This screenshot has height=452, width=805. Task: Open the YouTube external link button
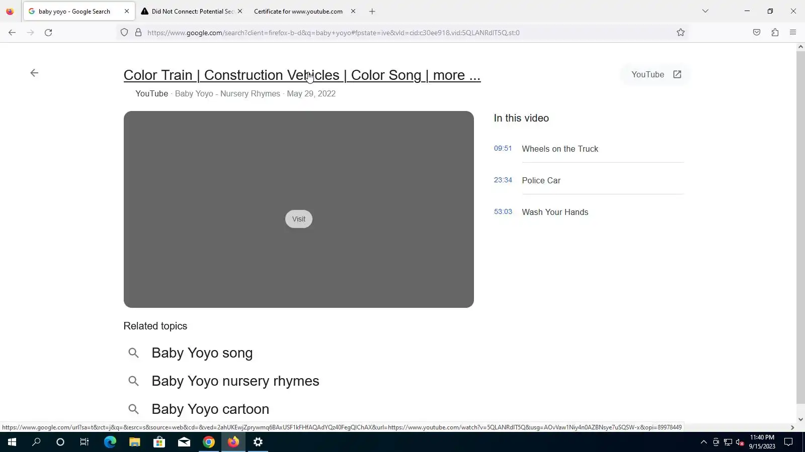656,74
